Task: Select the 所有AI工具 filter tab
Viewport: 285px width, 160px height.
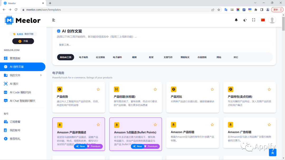Action: pyautogui.click(x=66, y=57)
